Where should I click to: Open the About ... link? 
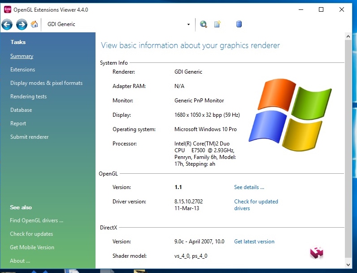click(x=20, y=261)
